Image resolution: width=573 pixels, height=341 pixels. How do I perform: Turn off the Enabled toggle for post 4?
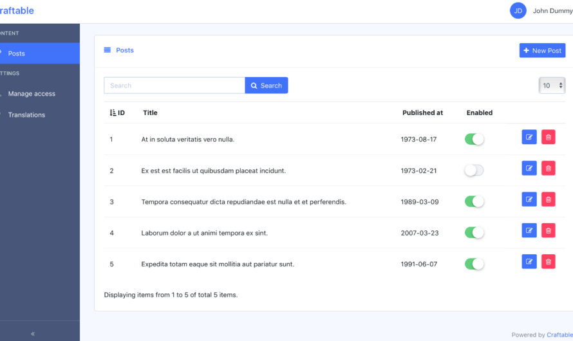click(x=474, y=233)
